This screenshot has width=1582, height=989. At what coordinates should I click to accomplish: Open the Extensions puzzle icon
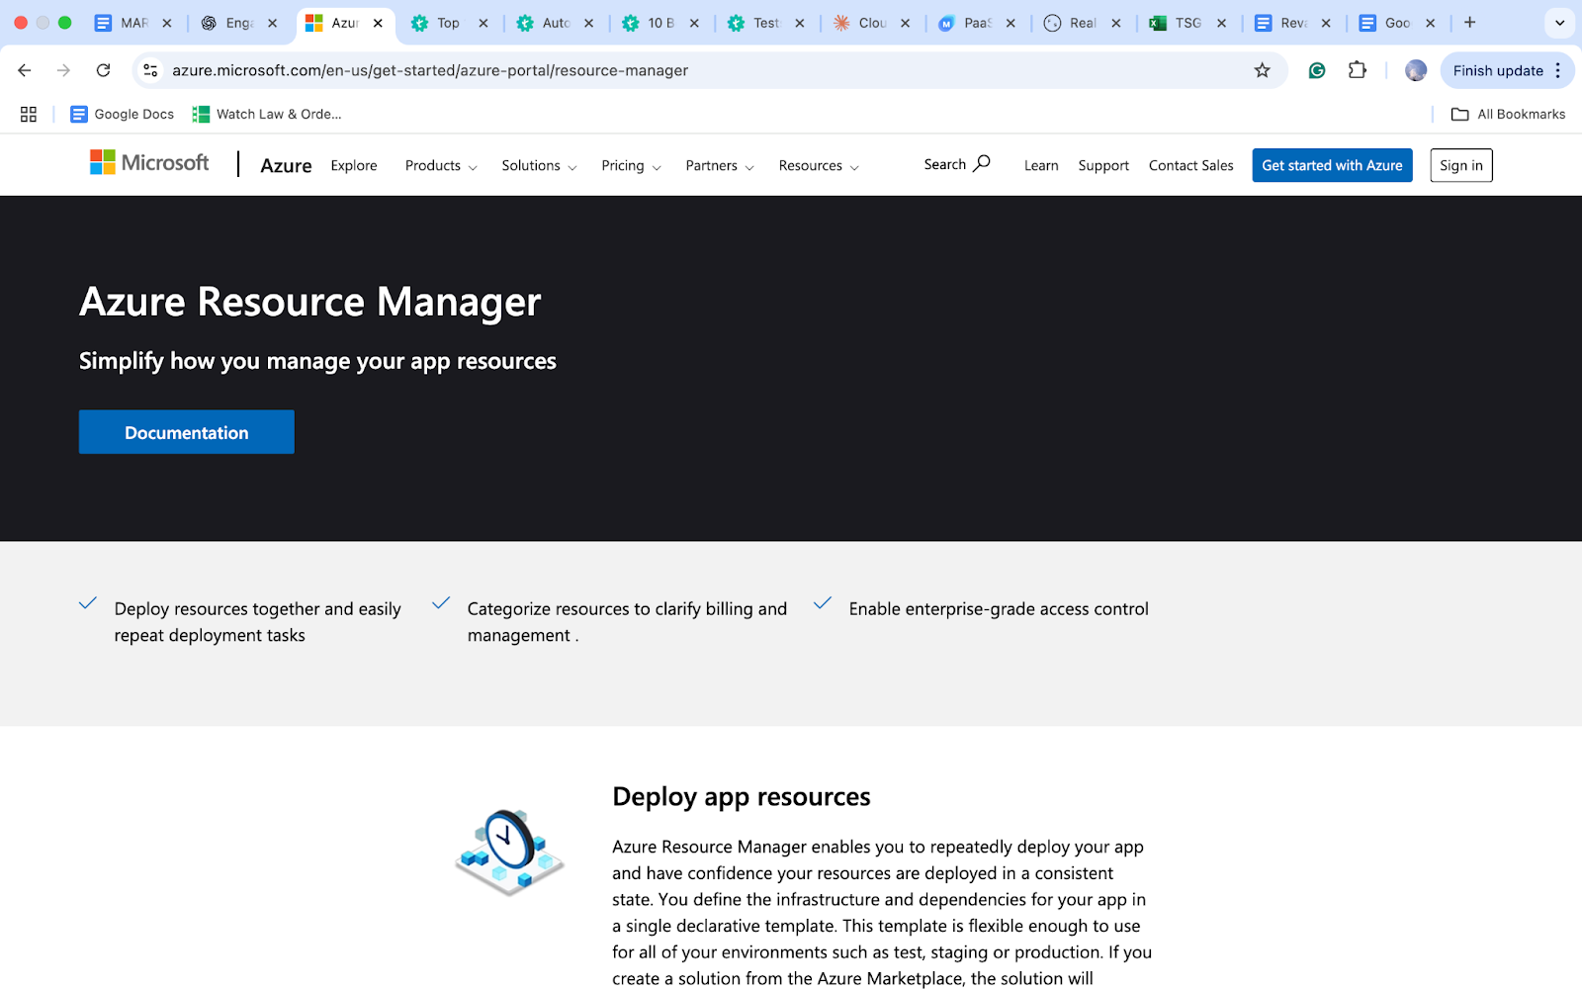coord(1357,70)
